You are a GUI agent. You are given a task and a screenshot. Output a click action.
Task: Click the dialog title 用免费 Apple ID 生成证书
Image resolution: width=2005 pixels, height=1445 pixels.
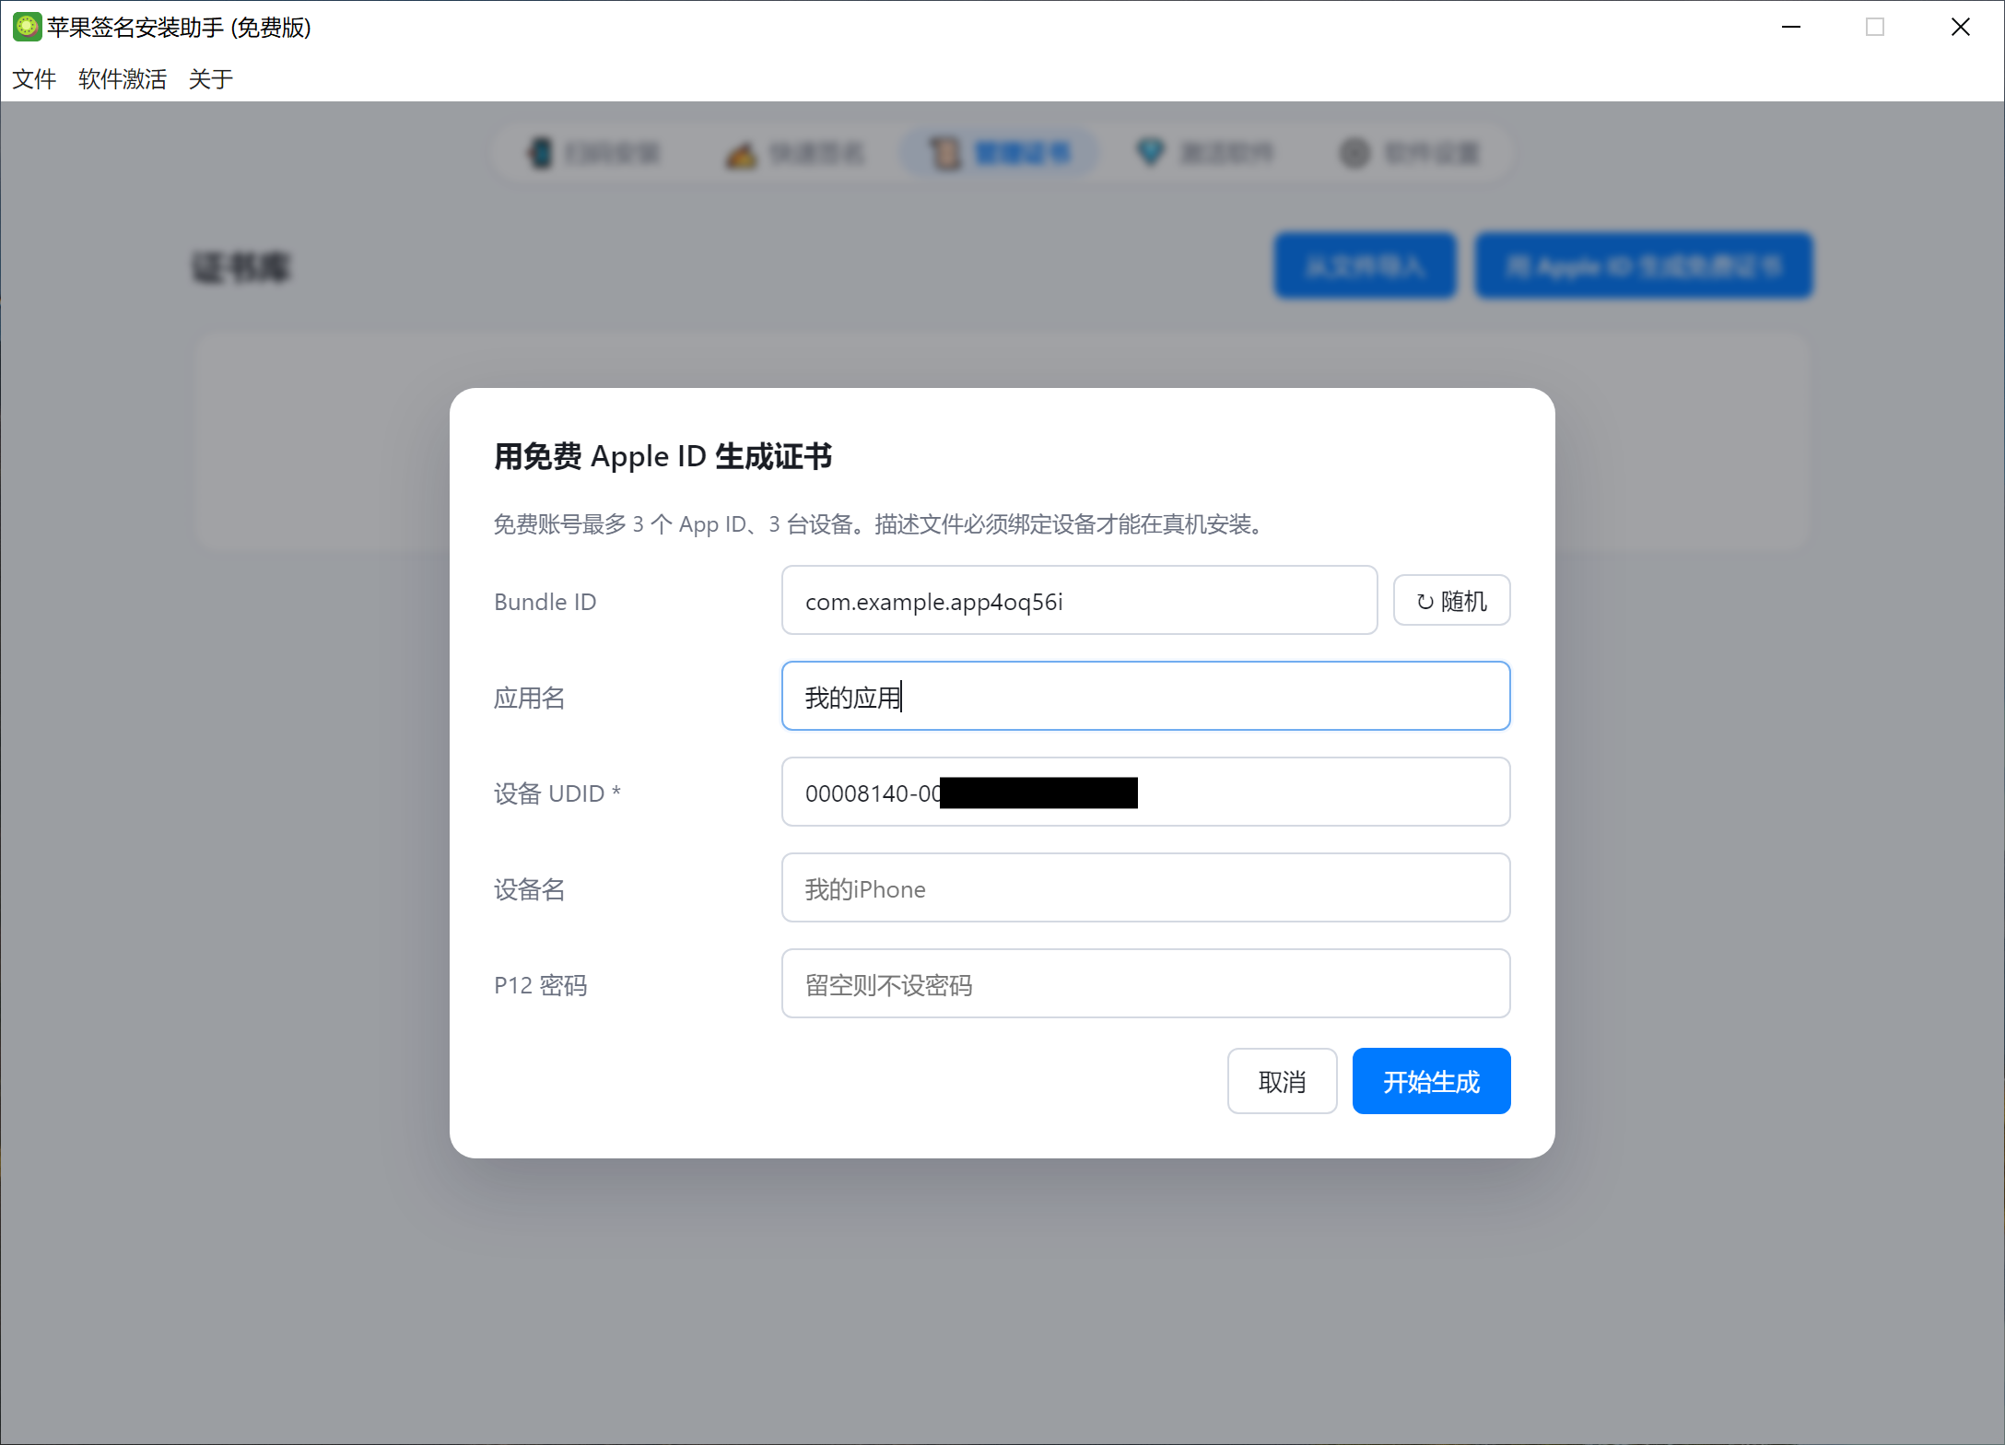(662, 457)
